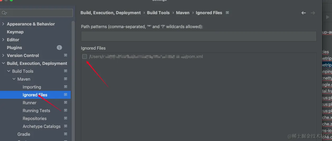Screen dimensions: 332x141
Task: Expand the Editor settings section
Action: 3,40
